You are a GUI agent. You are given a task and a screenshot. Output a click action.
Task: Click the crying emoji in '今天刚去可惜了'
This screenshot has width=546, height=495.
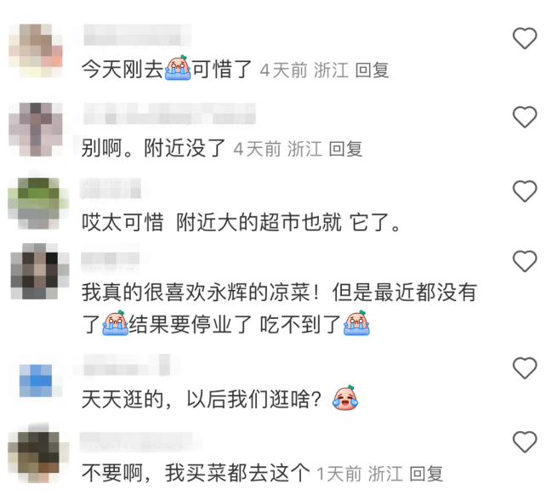coord(178,68)
